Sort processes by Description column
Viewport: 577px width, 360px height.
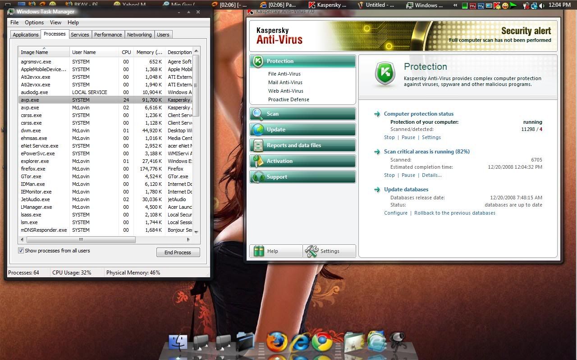click(x=179, y=52)
